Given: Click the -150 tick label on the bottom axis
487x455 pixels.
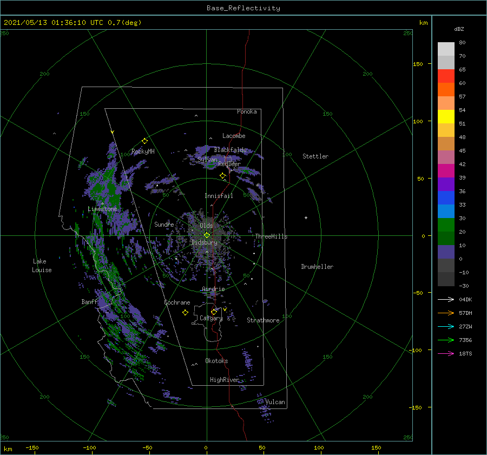Looking at the screenshot, I should pos(32,447).
